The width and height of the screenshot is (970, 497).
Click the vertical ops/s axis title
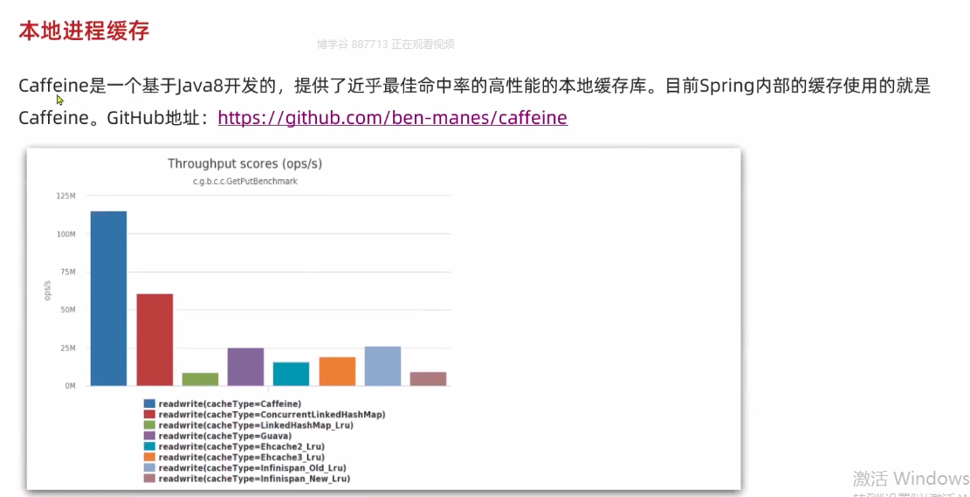pos(48,290)
